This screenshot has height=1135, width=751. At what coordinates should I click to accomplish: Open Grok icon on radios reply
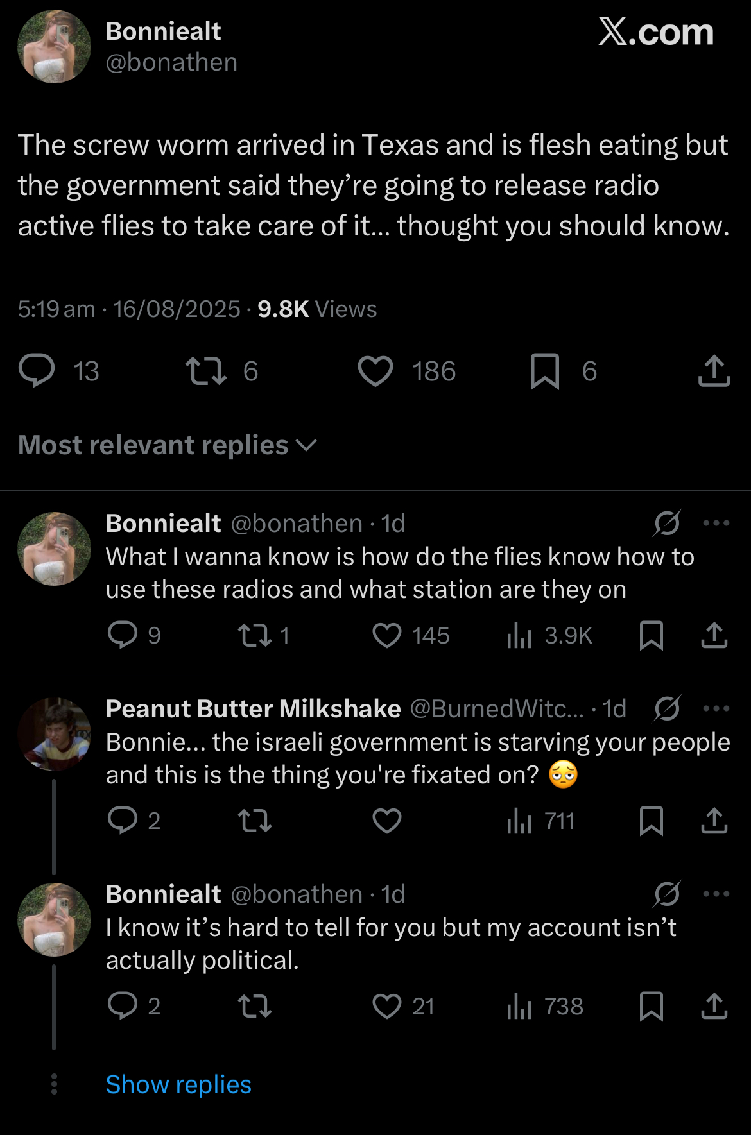[x=667, y=523]
